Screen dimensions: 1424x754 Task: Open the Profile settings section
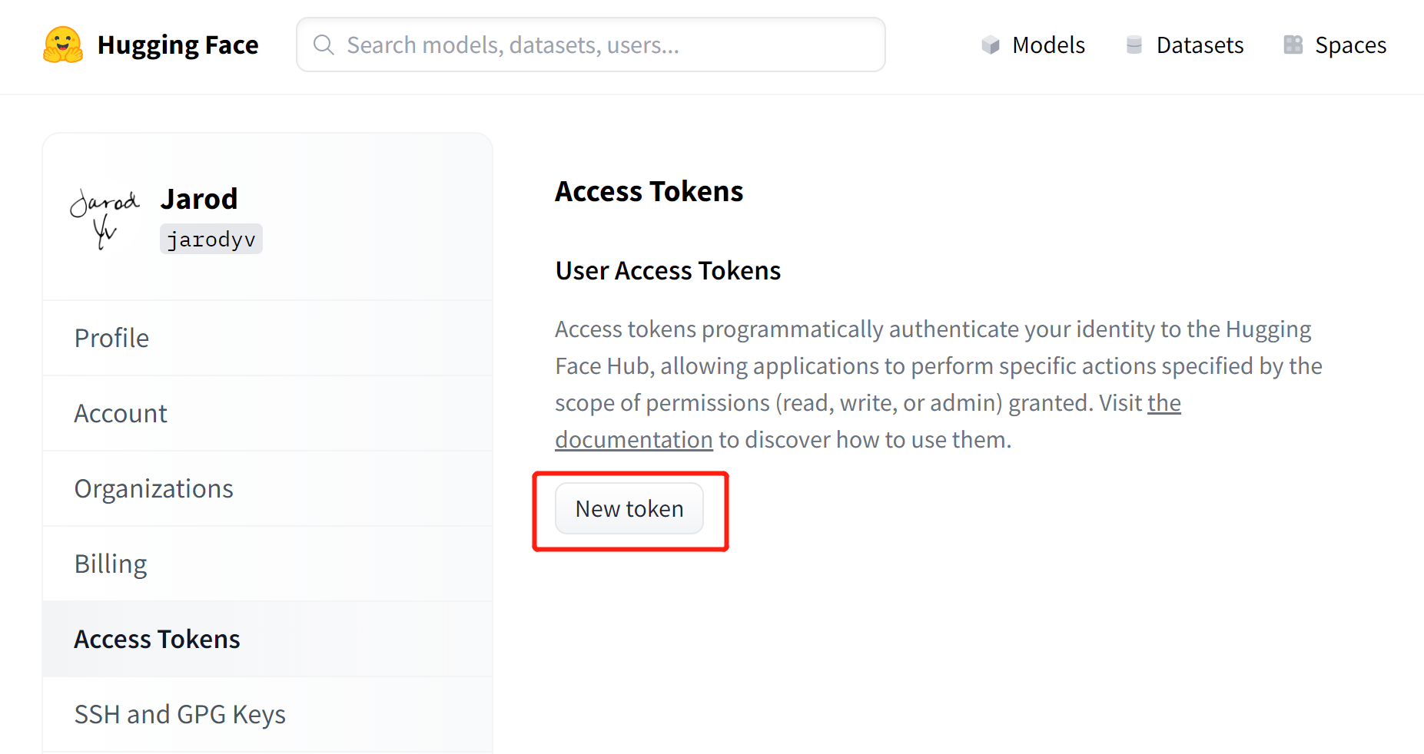(267, 338)
